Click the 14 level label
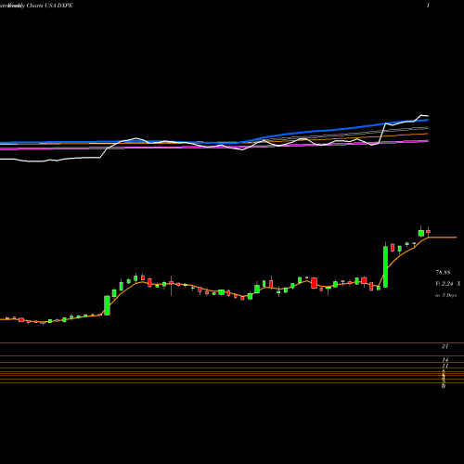464x464 pixels. [x=445, y=360]
